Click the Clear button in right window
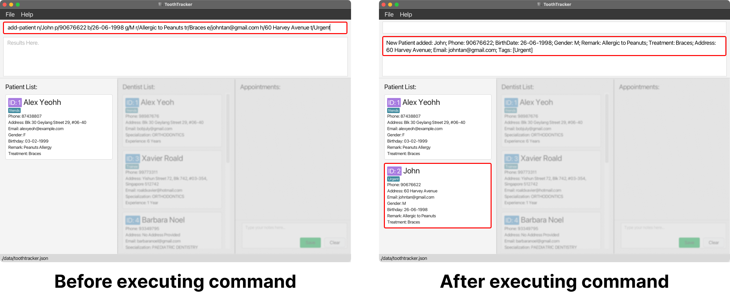 coord(714,243)
